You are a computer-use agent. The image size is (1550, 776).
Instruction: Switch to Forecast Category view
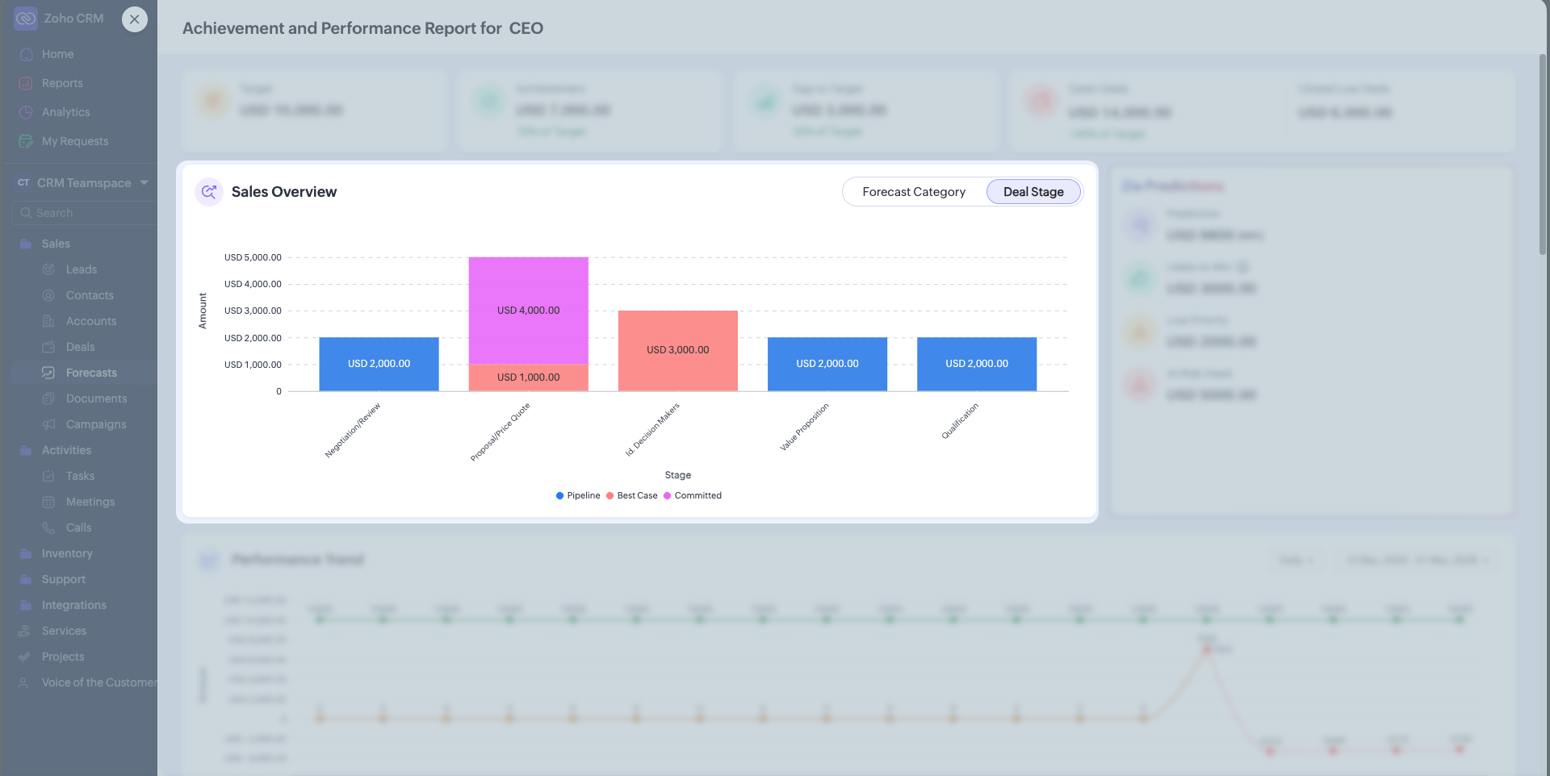[914, 192]
